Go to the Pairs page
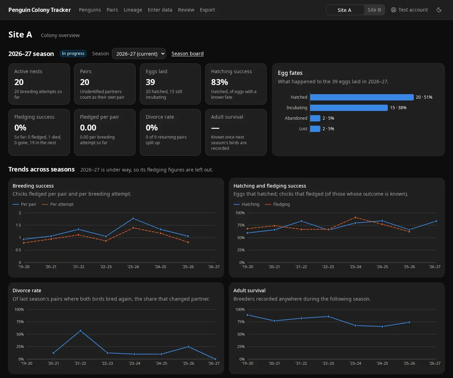This screenshot has height=378, width=453. [x=112, y=10]
